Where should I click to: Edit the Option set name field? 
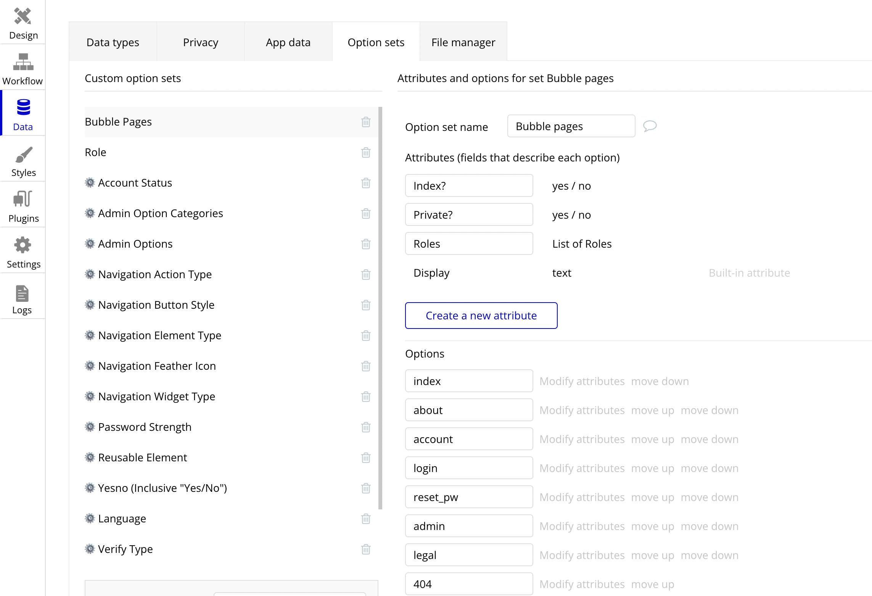(x=571, y=126)
